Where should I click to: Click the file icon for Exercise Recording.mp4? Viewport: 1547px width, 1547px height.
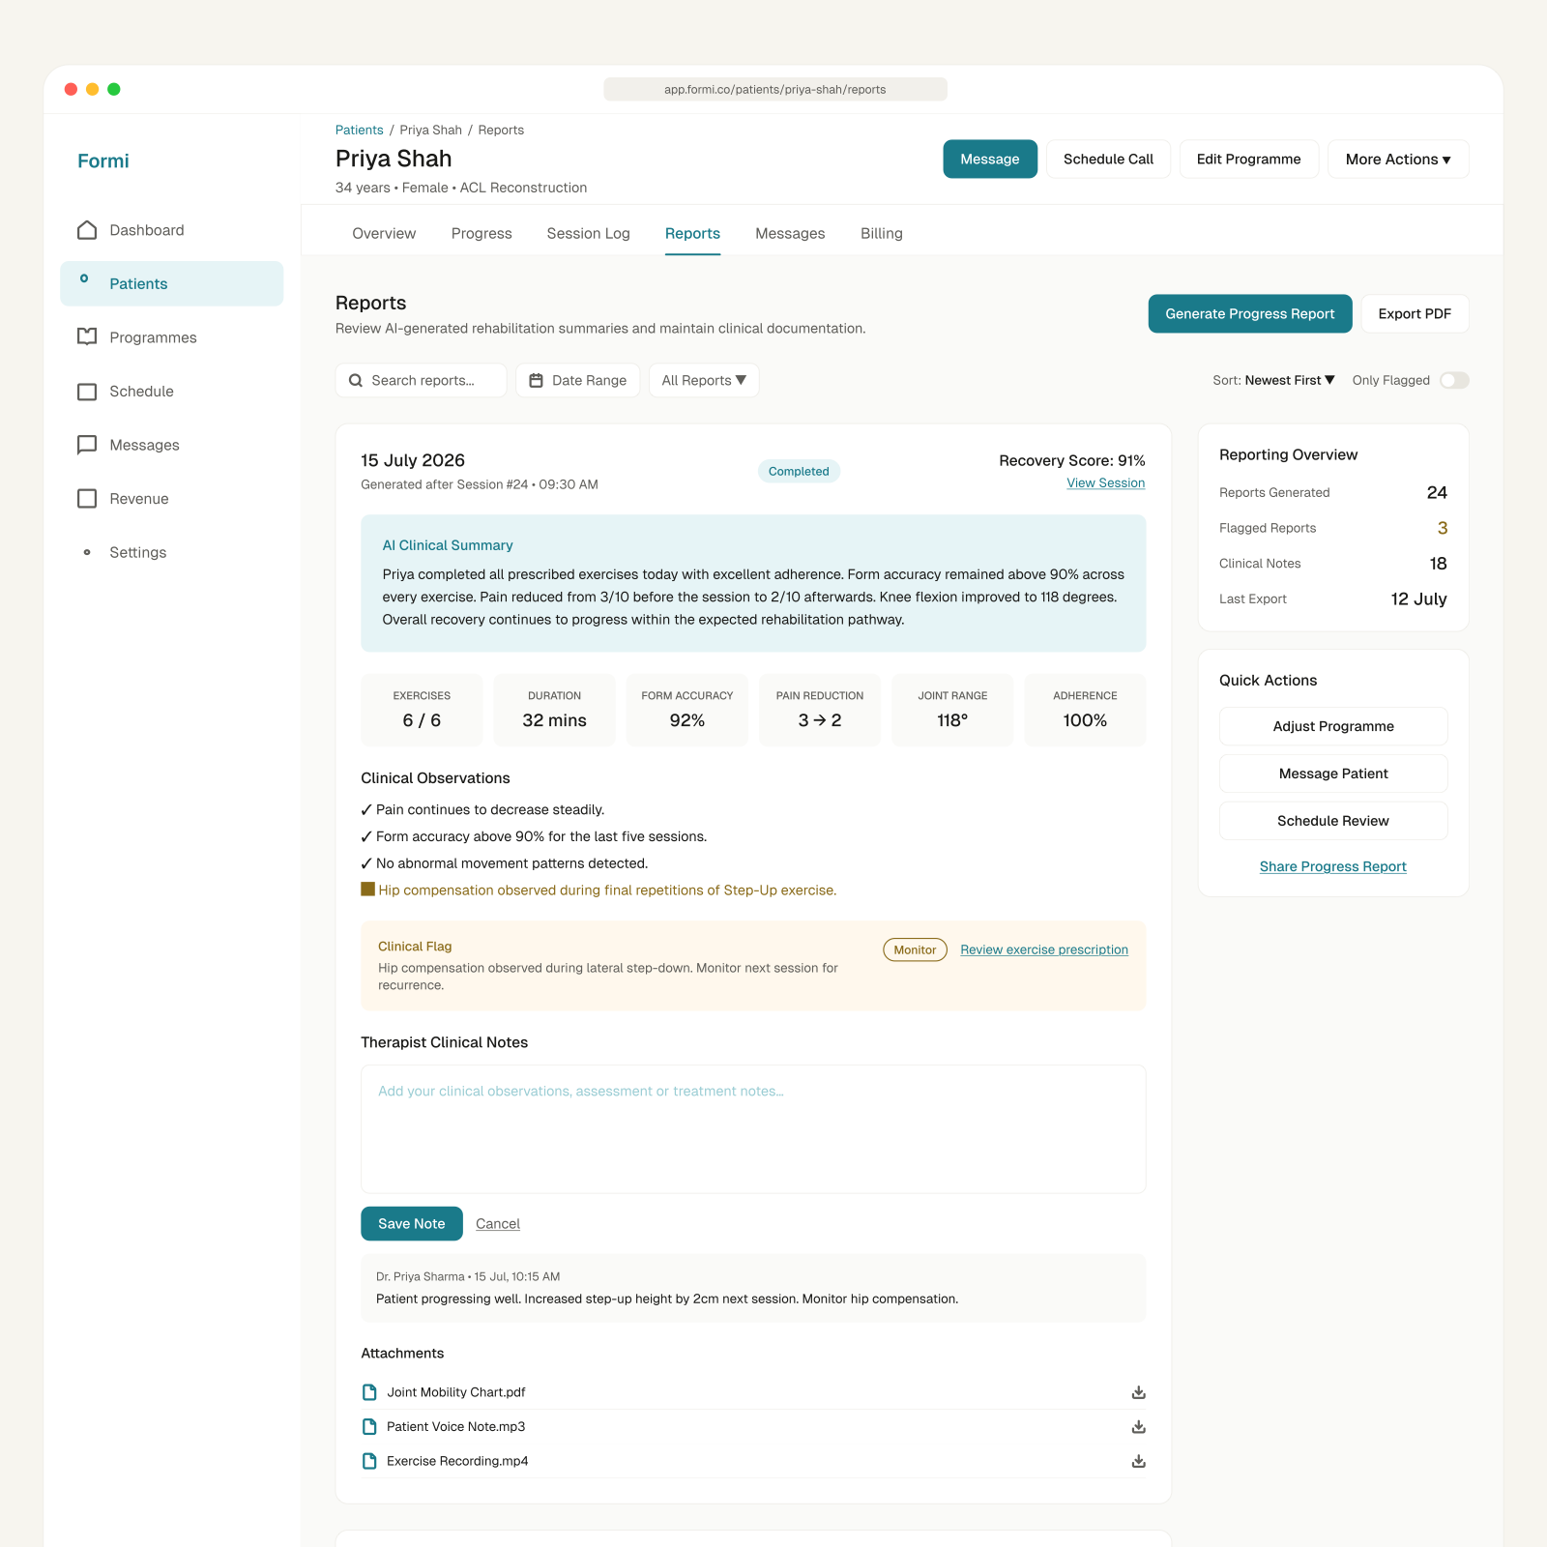pyautogui.click(x=369, y=1461)
